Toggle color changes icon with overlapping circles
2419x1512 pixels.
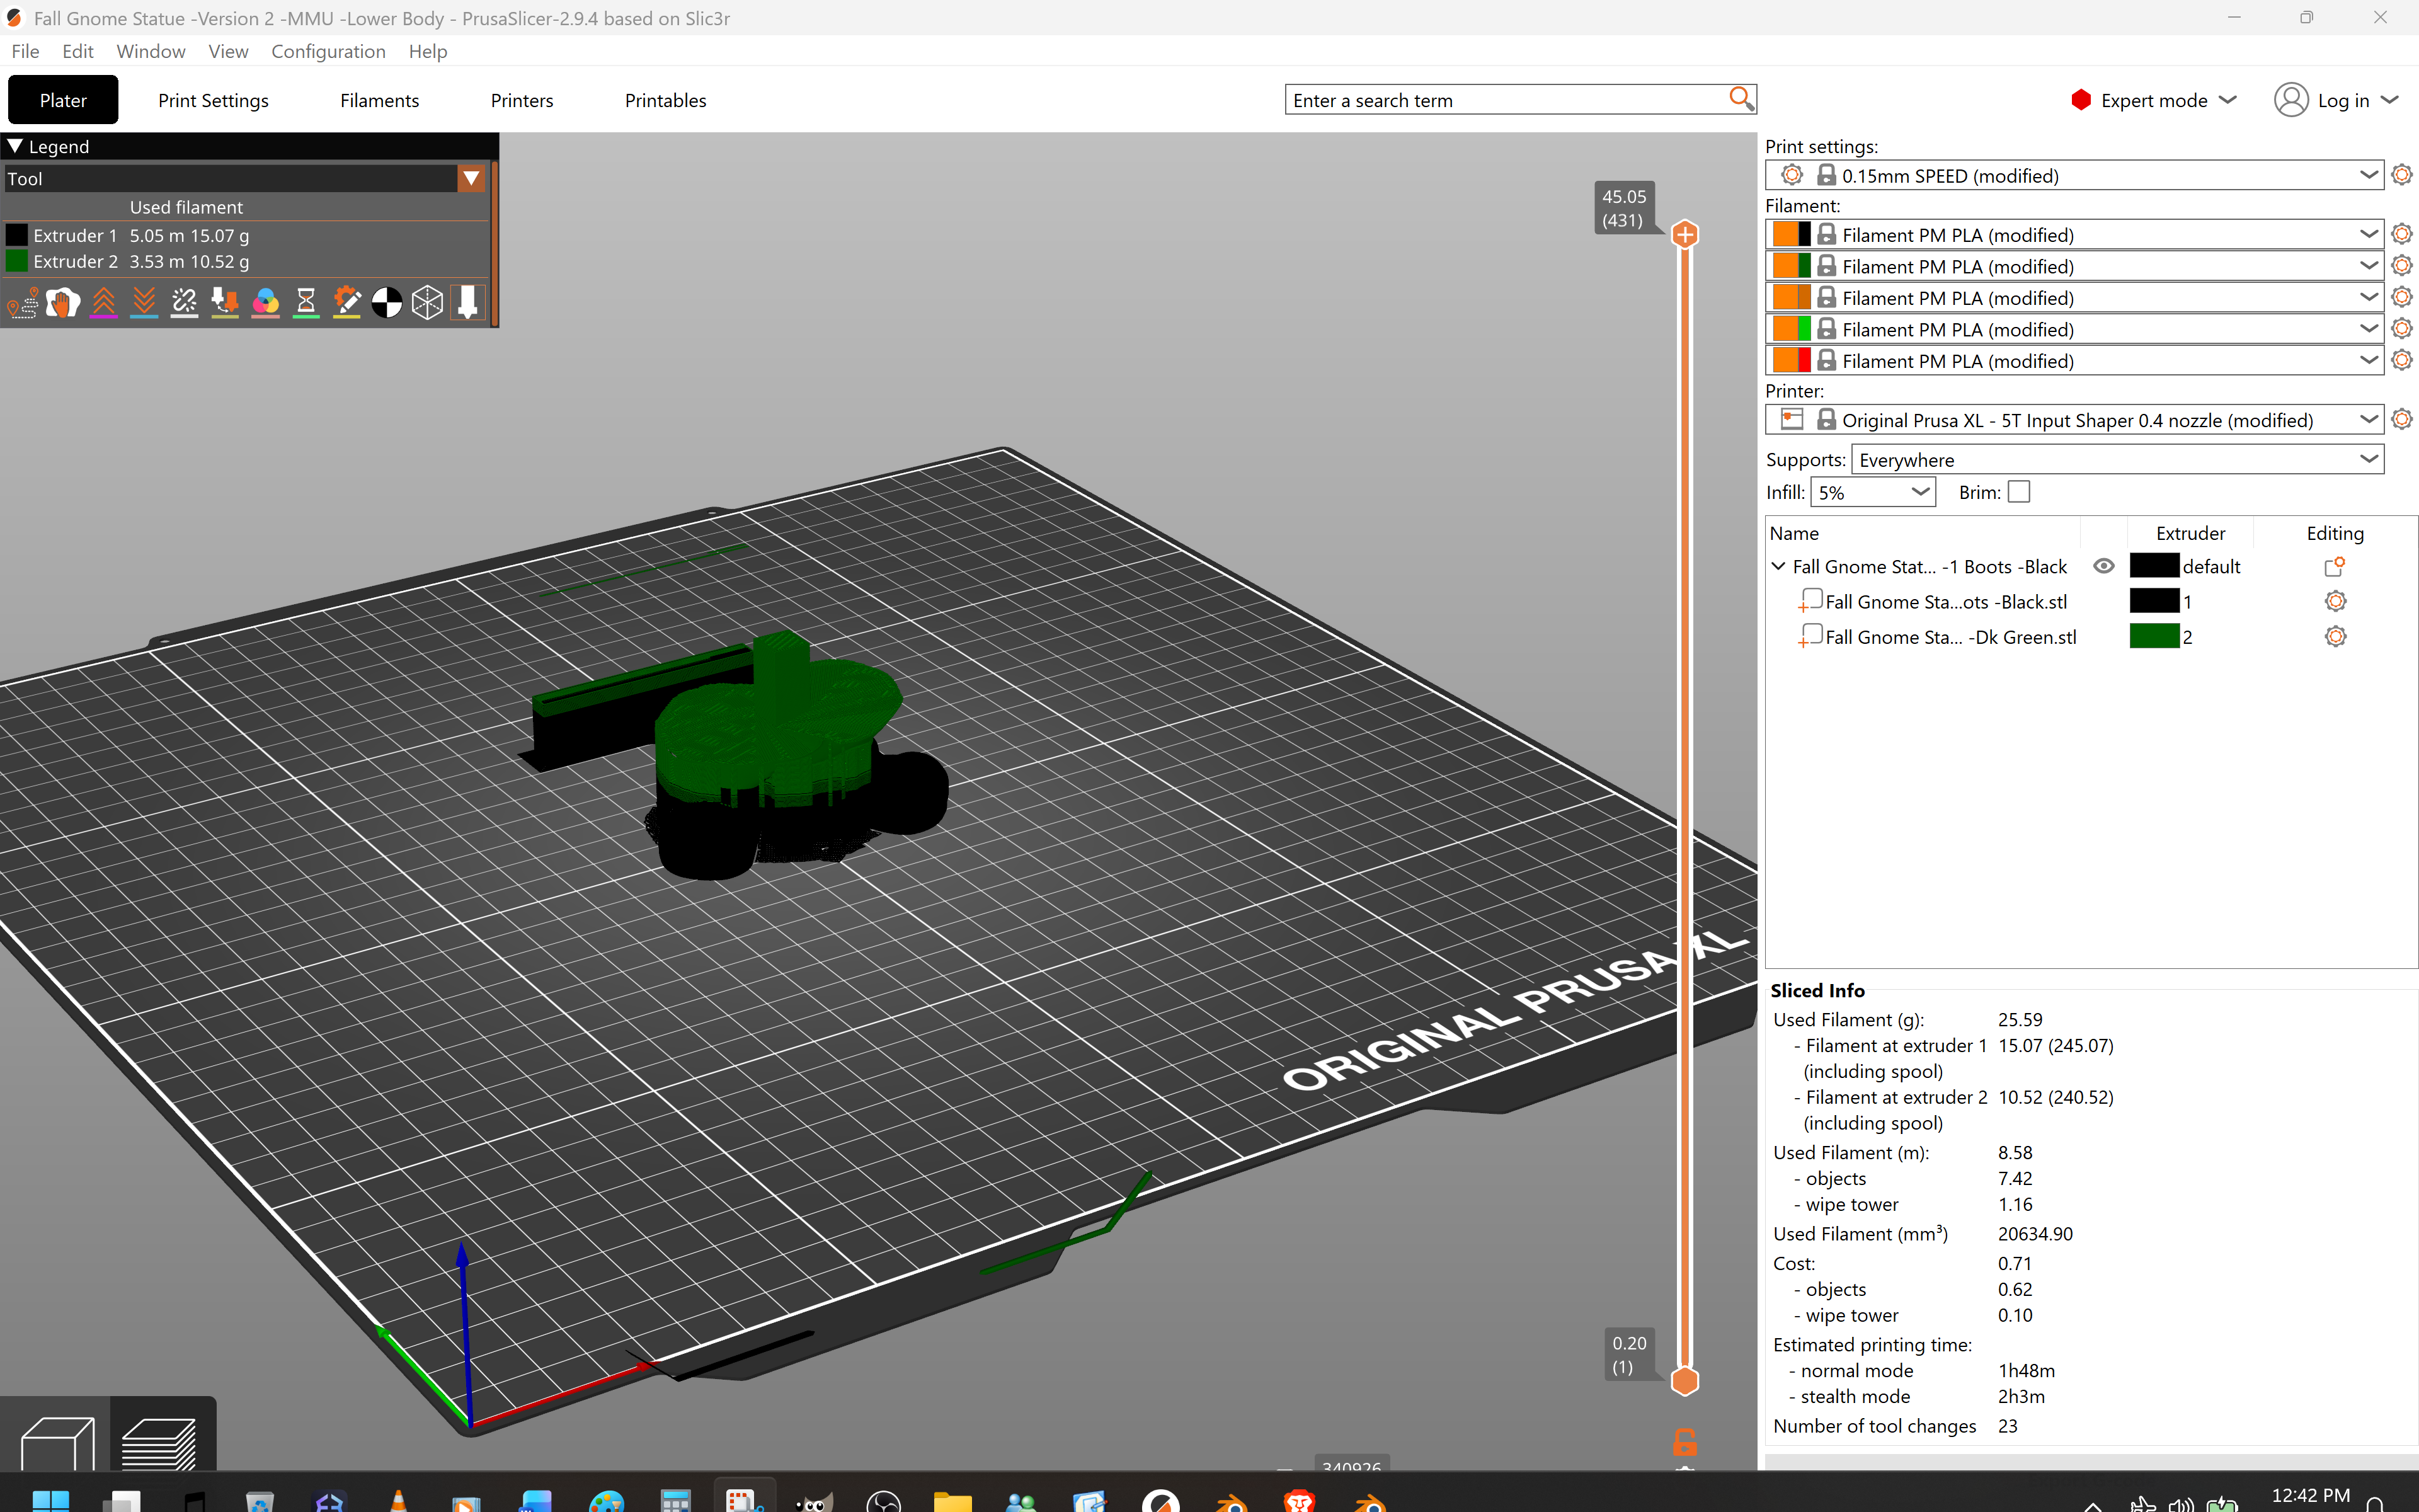pos(265,302)
